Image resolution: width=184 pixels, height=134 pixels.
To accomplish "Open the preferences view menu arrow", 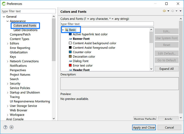I will [180, 11].
